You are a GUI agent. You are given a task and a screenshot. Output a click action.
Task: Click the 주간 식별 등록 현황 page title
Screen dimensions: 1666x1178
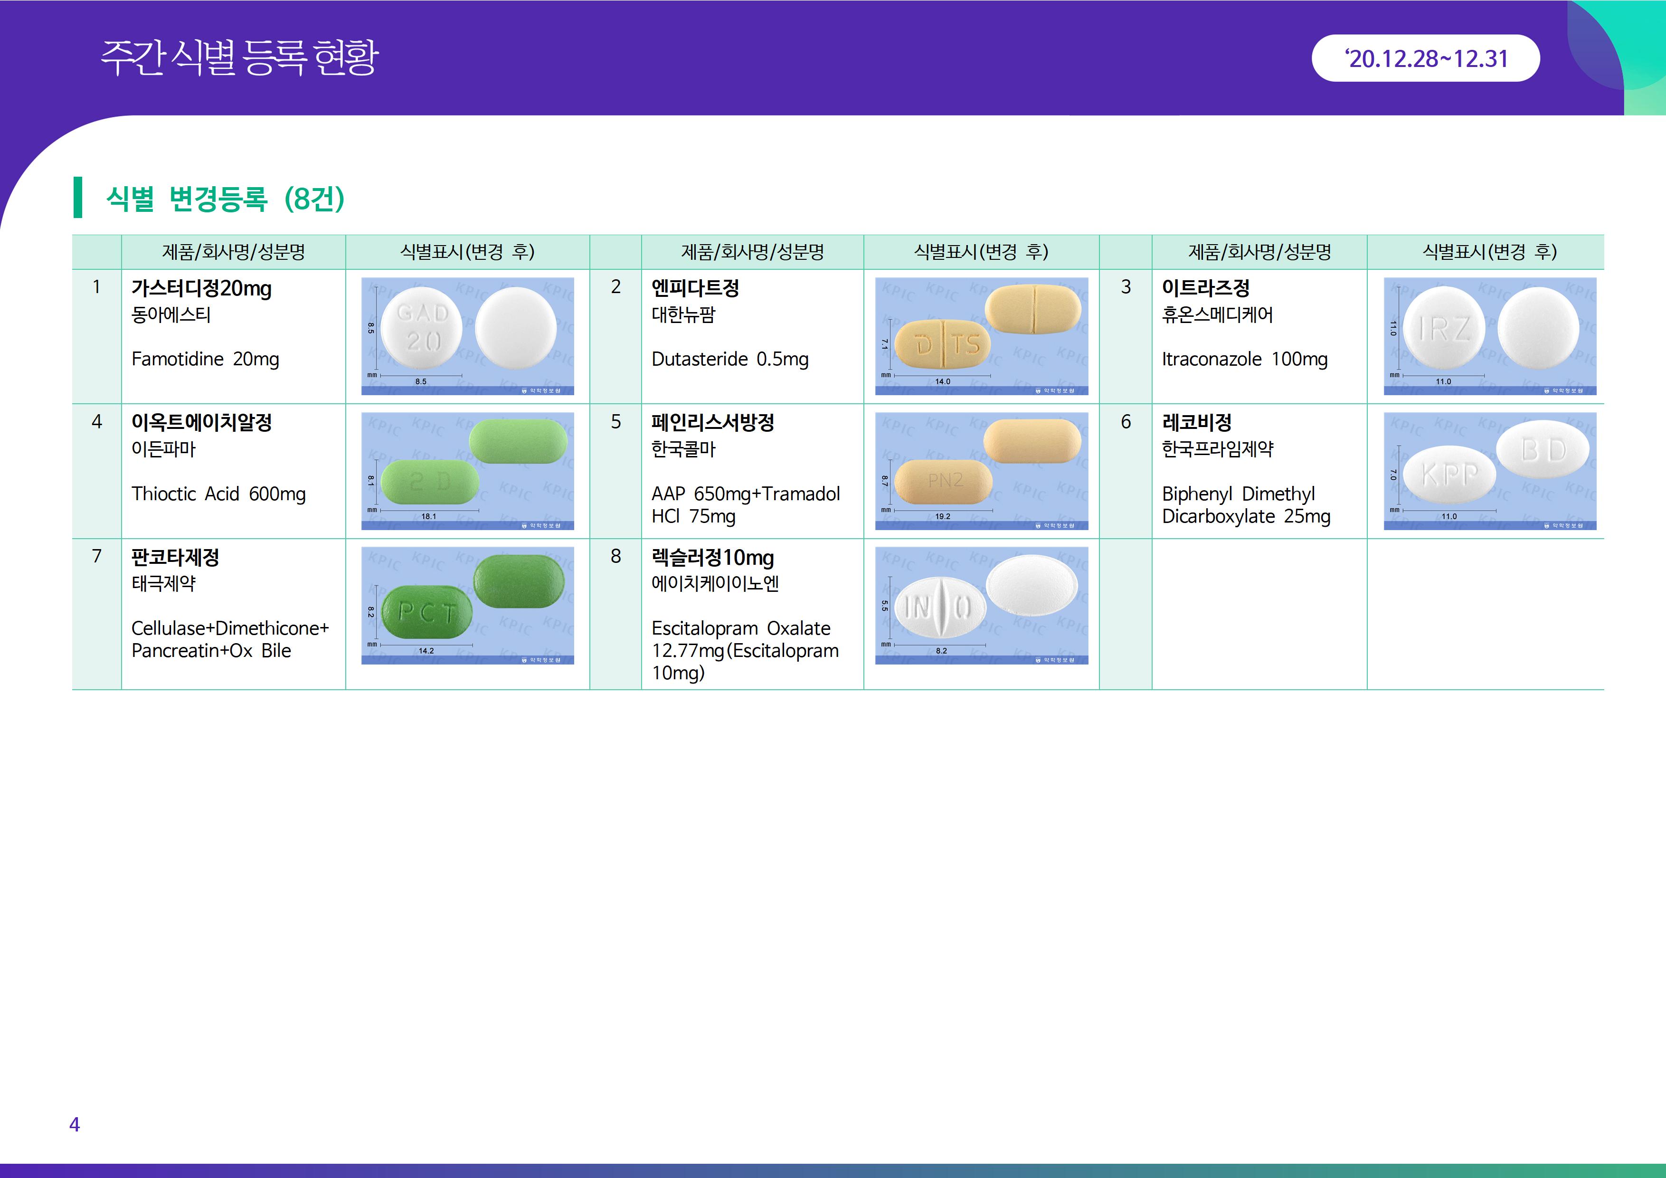tap(239, 57)
